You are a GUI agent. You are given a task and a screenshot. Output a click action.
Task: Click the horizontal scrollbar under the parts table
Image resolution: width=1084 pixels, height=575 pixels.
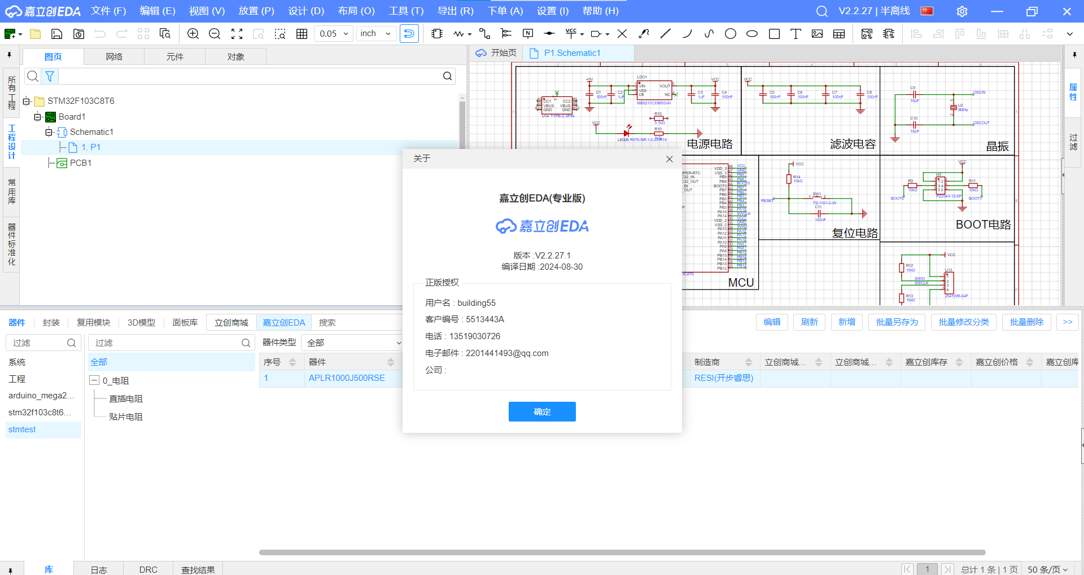click(621, 552)
